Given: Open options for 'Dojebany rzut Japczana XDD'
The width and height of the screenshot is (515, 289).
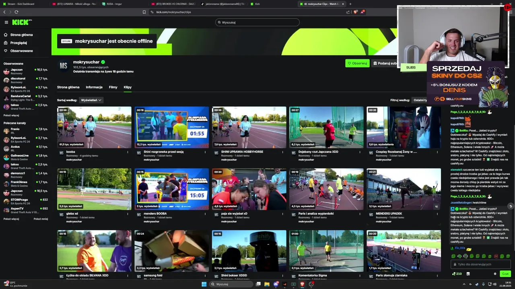Looking at the screenshot, I should (360, 152).
